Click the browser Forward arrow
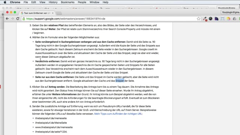240x135 pixels. 12,19
